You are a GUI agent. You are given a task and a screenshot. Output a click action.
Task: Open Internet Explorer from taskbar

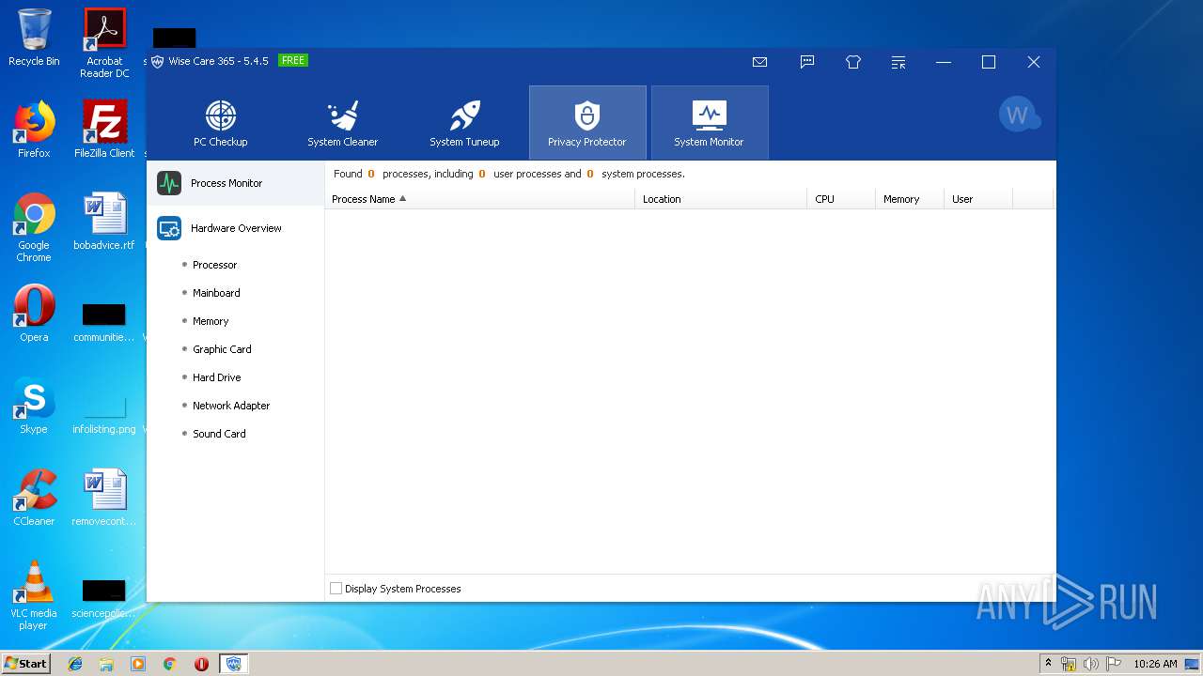tap(75, 663)
